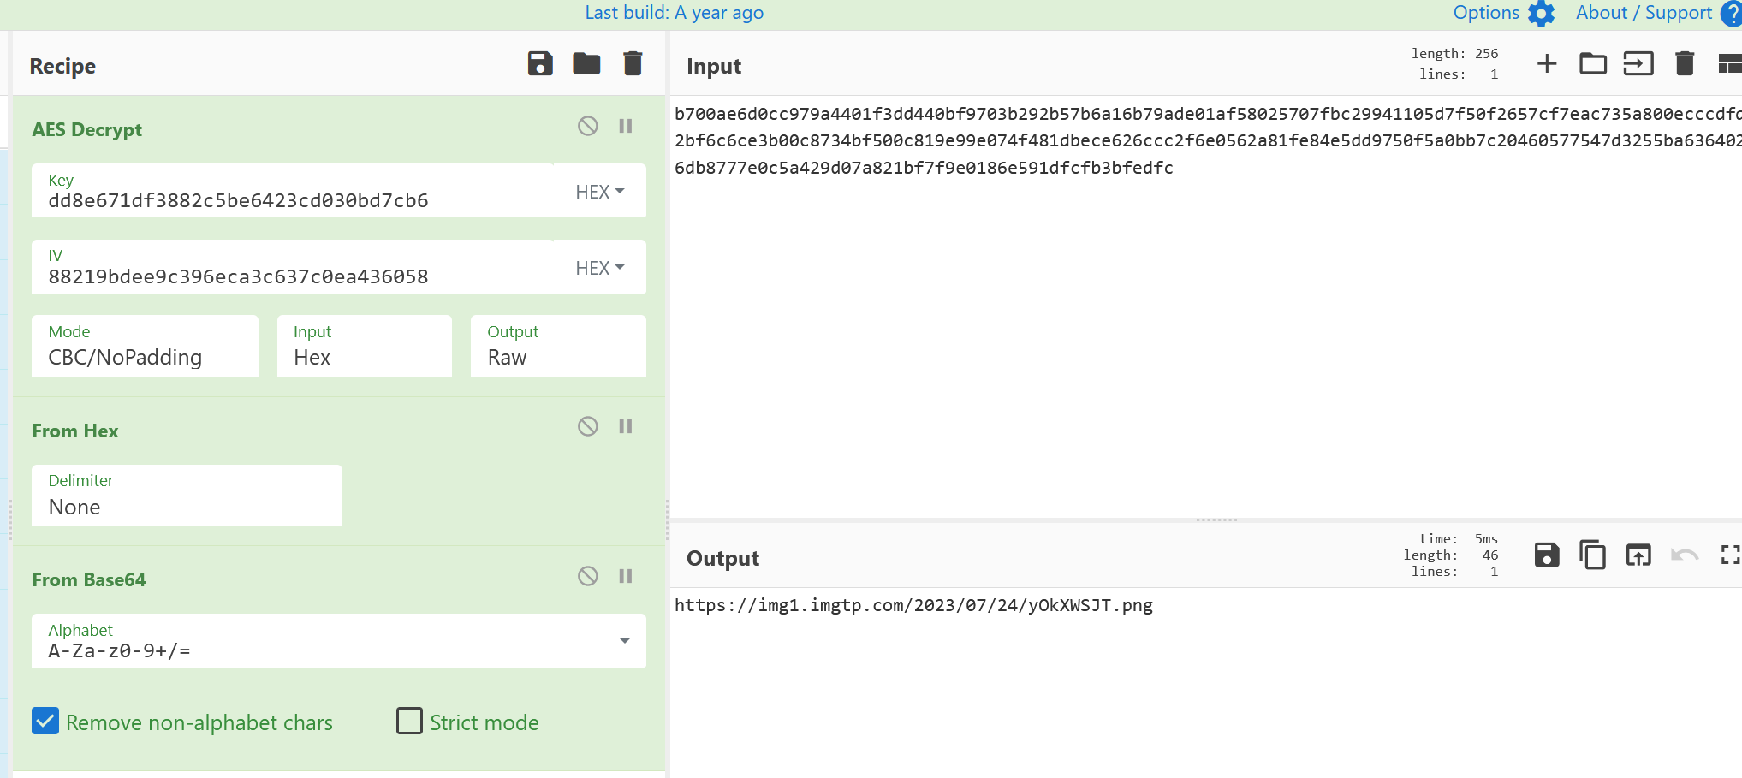Screen dimensions: 1742x778
Task: Maximise the output pane
Action: click(x=1730, y=555)
